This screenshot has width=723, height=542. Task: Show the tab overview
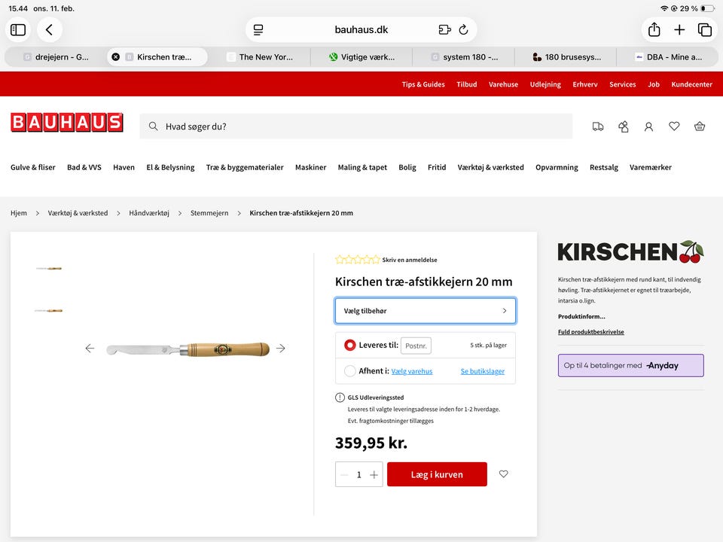click(x=705, y=30)
